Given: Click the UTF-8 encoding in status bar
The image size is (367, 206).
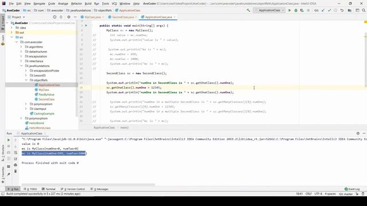Looking at the screenshot, I should tap(318, 194).
